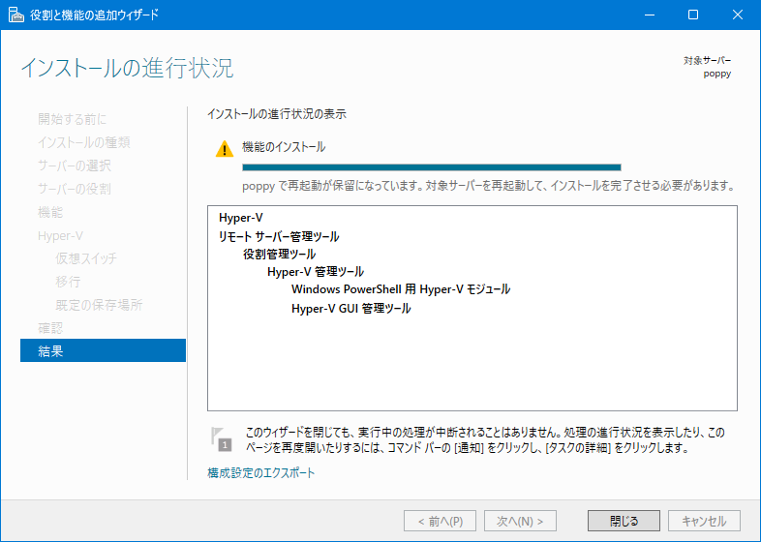Click the < 前へ(P) button

[x=441, y=521]
